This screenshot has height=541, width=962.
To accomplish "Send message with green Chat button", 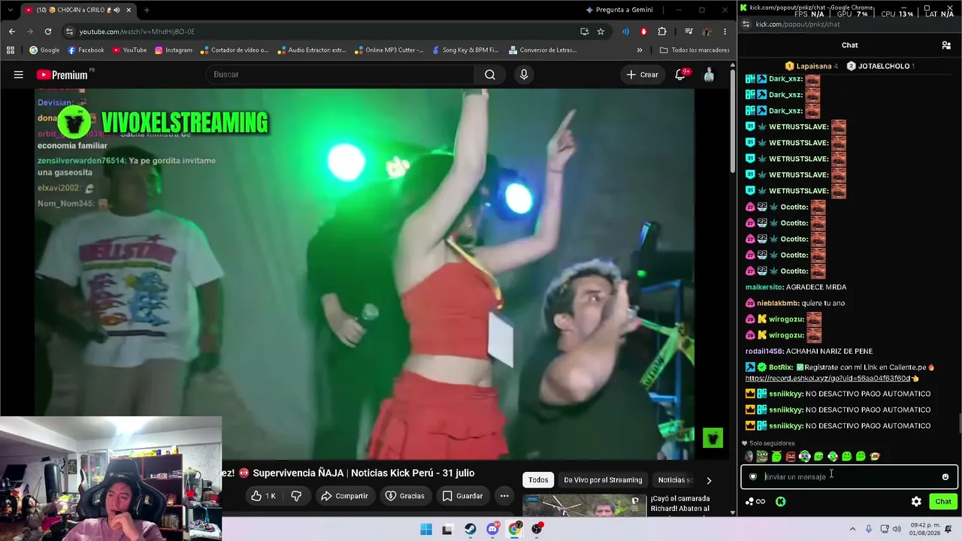I will 943,501.
